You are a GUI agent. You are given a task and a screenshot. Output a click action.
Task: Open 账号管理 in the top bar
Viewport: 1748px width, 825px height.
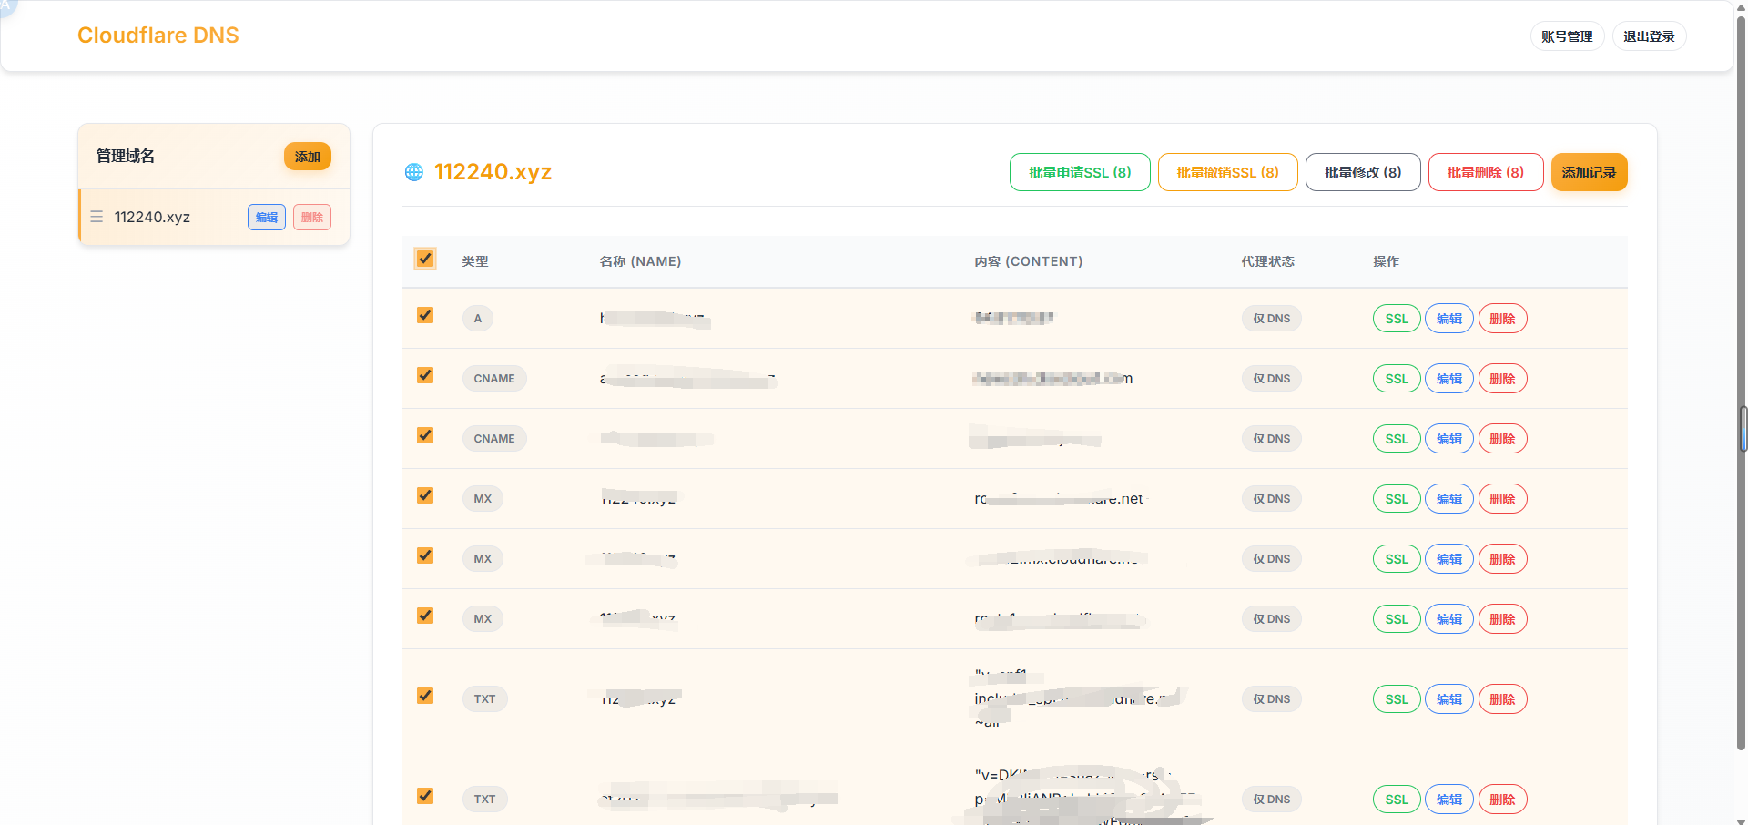pyautogui.click(x=1566, y=36)
